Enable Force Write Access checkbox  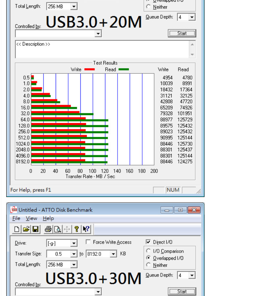tap(88, 242)
